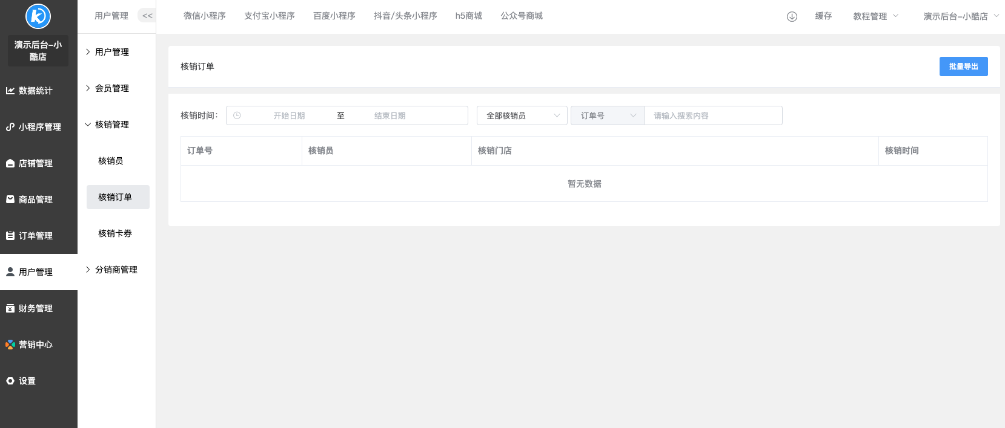Image resolution: width=1005 pixels, height=428 pixels.
Task: Expand the 分销商管理 submenu group
Action: [x=113, y=270]
